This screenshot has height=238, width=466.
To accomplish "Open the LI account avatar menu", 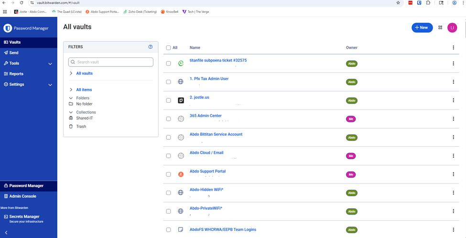I will point(452,27).
